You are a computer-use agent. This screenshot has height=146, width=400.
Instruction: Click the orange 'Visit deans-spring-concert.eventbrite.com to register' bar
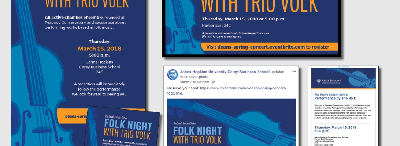pyautogui.click(x=269, y=47)
